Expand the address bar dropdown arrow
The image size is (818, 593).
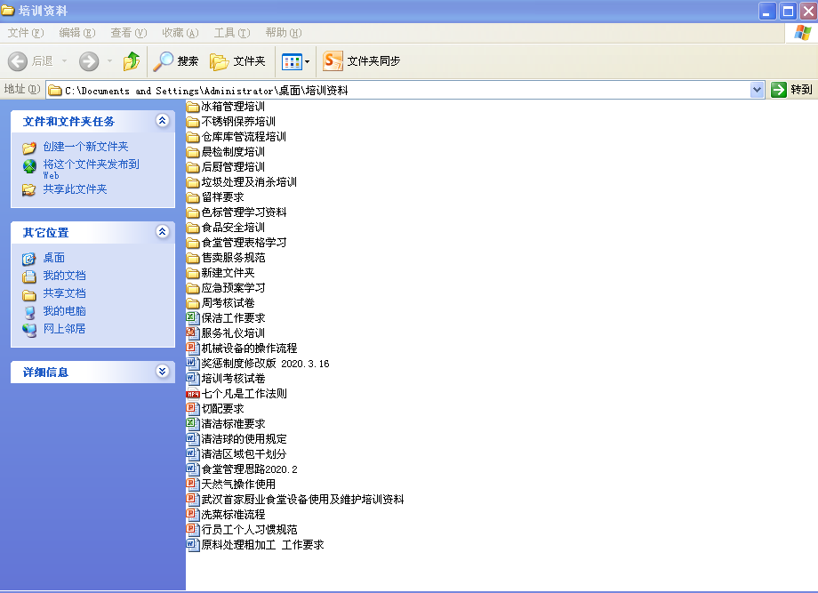click(x=757, y=90)
